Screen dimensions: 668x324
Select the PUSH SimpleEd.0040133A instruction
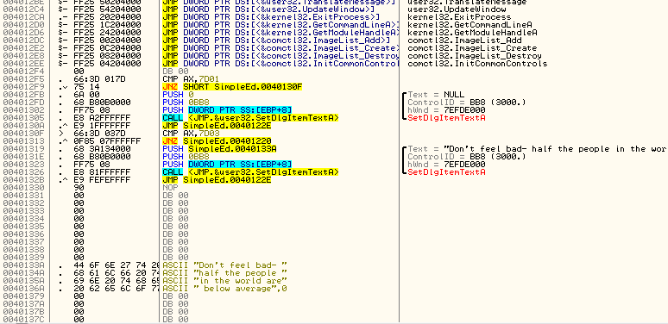point(219,149)
